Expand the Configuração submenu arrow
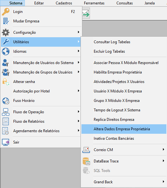Image resolution: width=167 pixels, height=188 pixels. pyautogui.click(x=79, y=32)
